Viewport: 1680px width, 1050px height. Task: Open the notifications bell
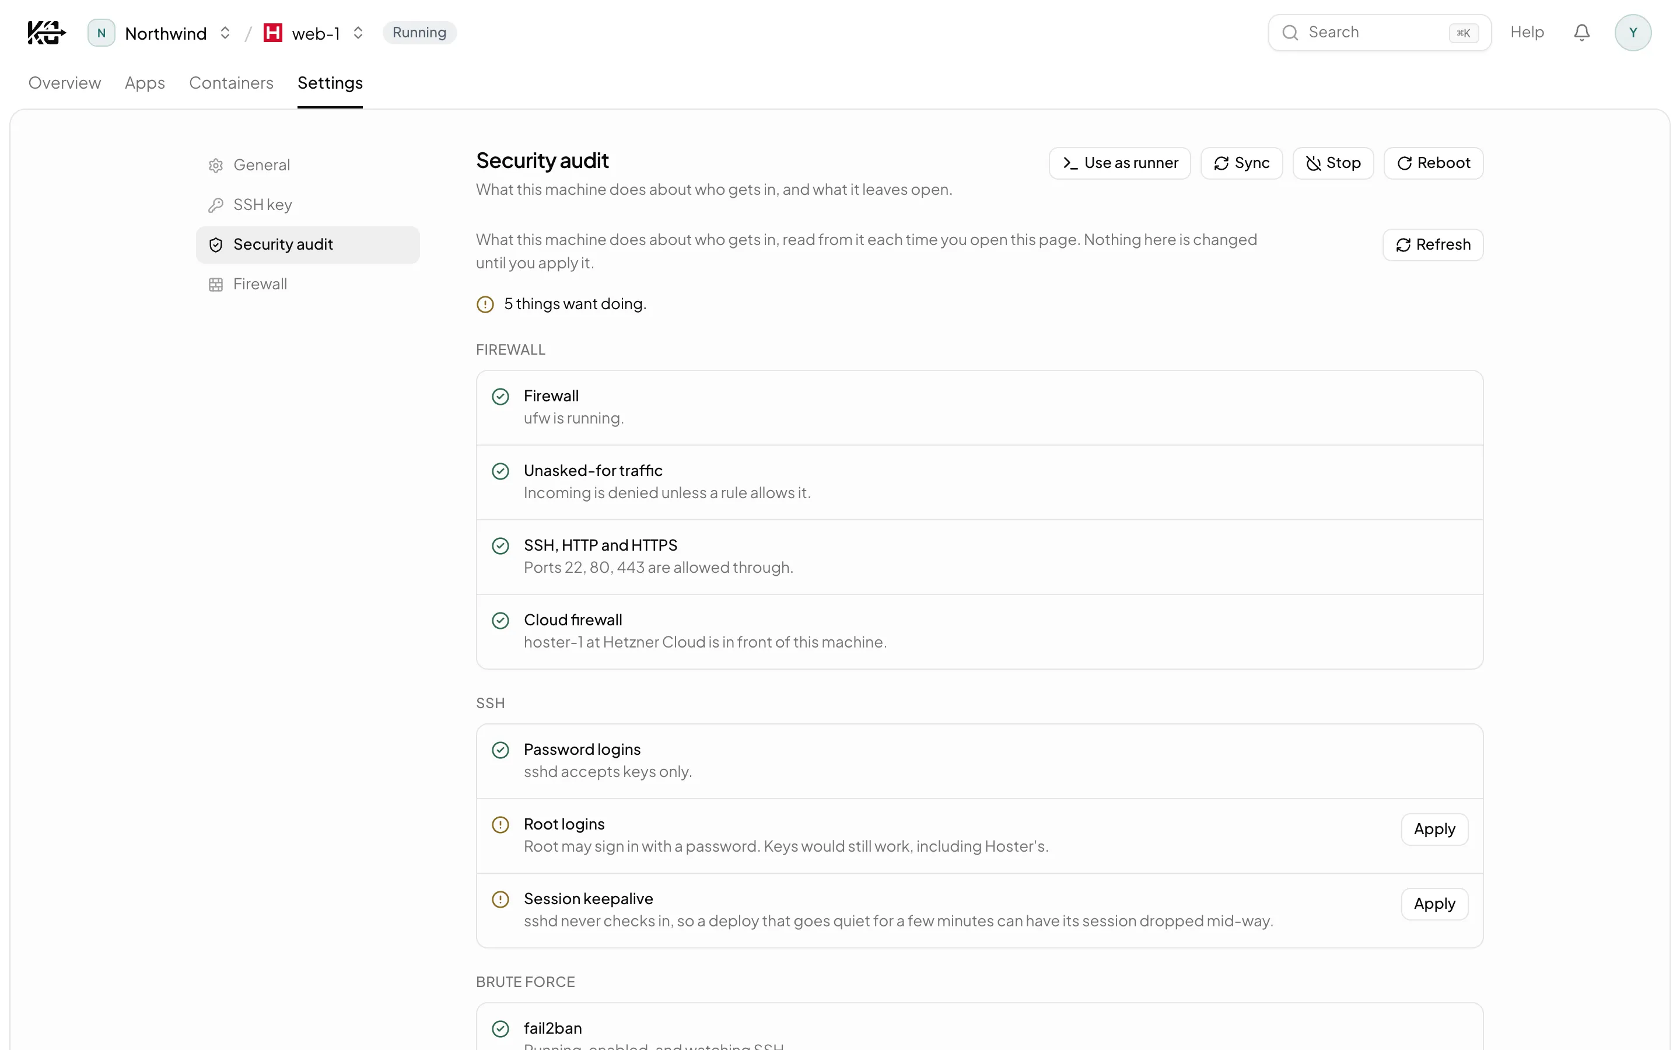coord(1581,33)
